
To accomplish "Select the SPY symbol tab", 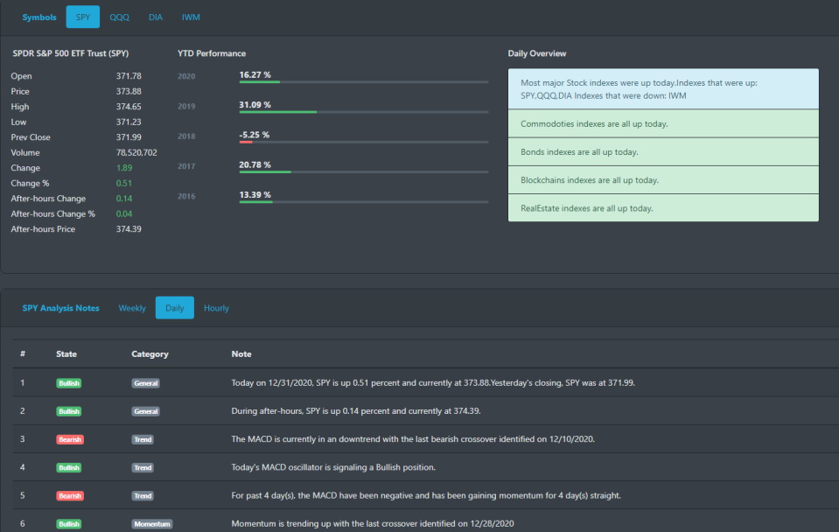I will (82, 17).
